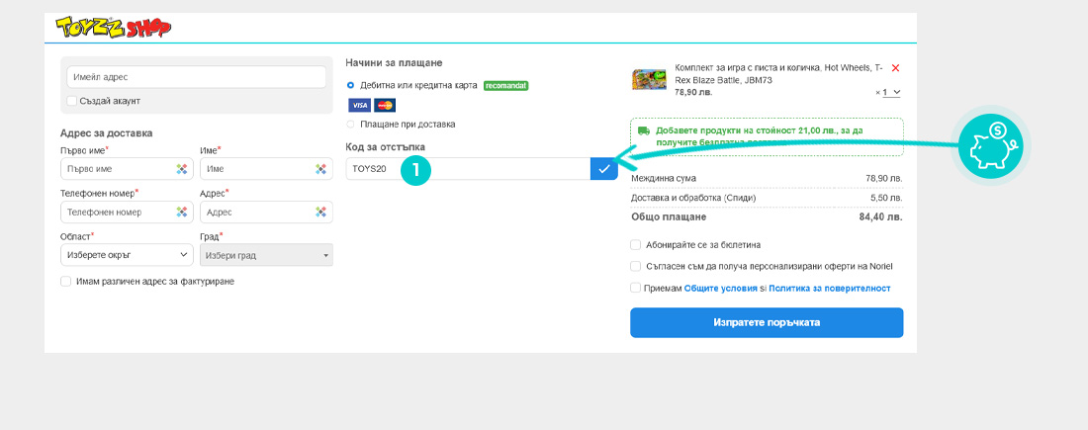The image size is (1088, 430).
Task: Click autofill icon in Първо име field
Action: tap(182, 169)
